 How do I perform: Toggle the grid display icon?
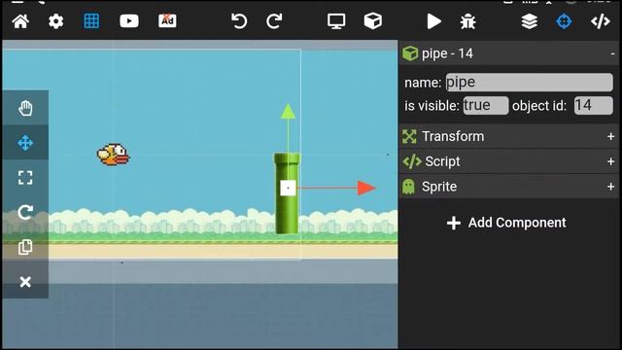pos(91,21)
